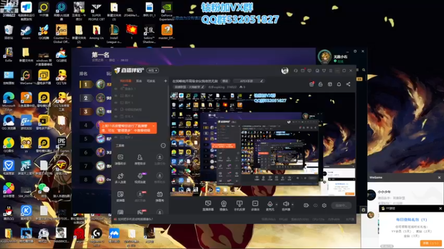Open the hamburger menu in 直播伴侣 title bar
The height and width of the screenshot is (249, 444).
tap(330, 71)
